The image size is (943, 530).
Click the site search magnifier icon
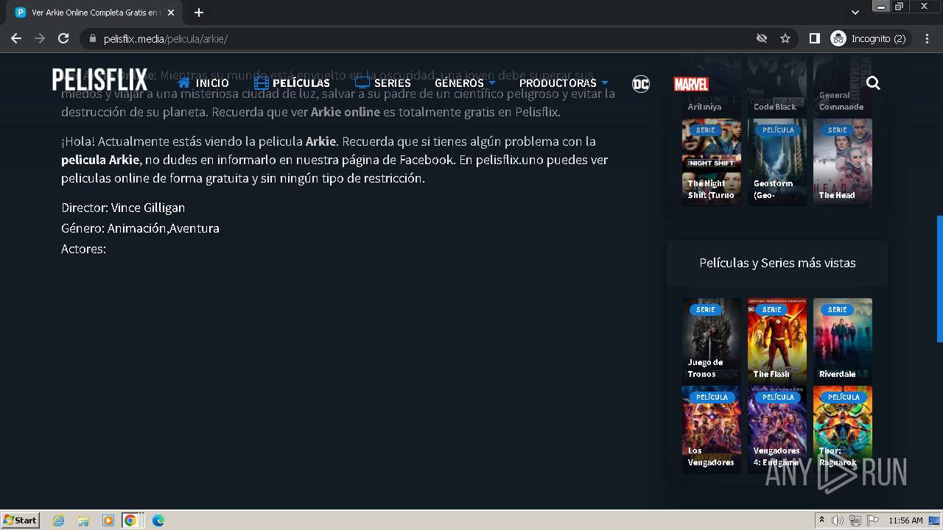coord(873,82)
